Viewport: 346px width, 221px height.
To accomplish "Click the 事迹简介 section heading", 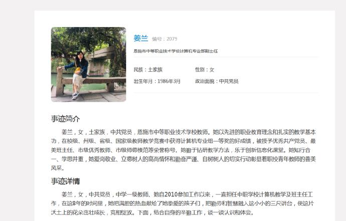I will coord(65,119).
